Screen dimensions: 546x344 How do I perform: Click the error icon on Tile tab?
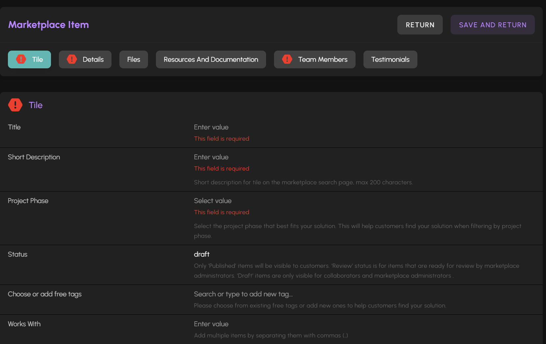click(21, 59)
